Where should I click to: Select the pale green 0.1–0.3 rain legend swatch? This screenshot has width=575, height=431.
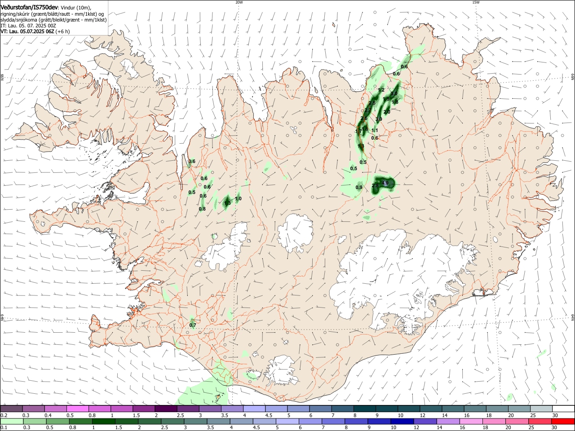click(x=12, y=421)
